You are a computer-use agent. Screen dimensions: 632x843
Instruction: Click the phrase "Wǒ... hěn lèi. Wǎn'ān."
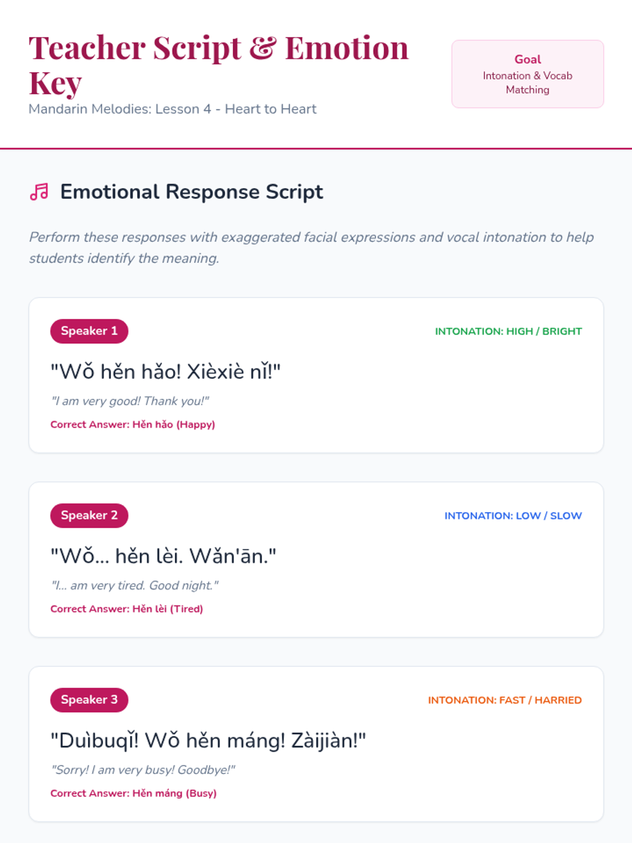click(163, 556)
